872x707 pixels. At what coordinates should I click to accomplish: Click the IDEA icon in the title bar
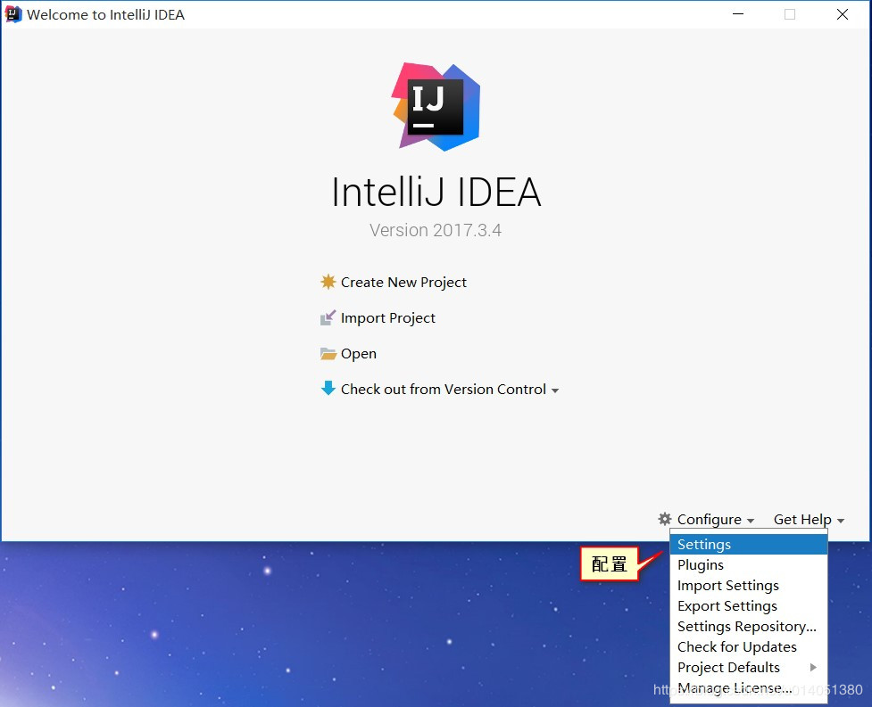click(12, 14)
